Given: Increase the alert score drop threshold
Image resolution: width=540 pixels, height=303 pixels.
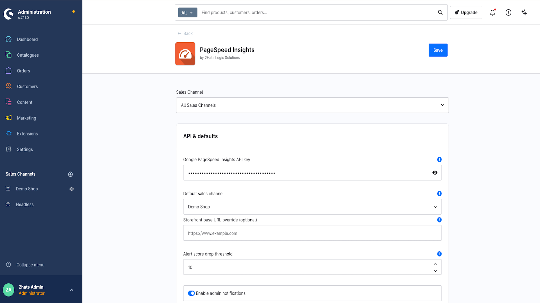Looking at the screenshot, I should [435, 264].
